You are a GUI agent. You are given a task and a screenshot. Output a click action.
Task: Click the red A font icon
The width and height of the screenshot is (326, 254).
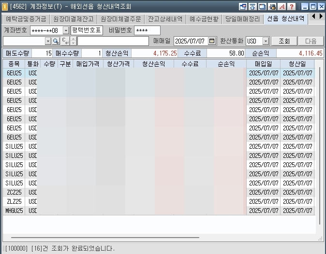point(282,7)
